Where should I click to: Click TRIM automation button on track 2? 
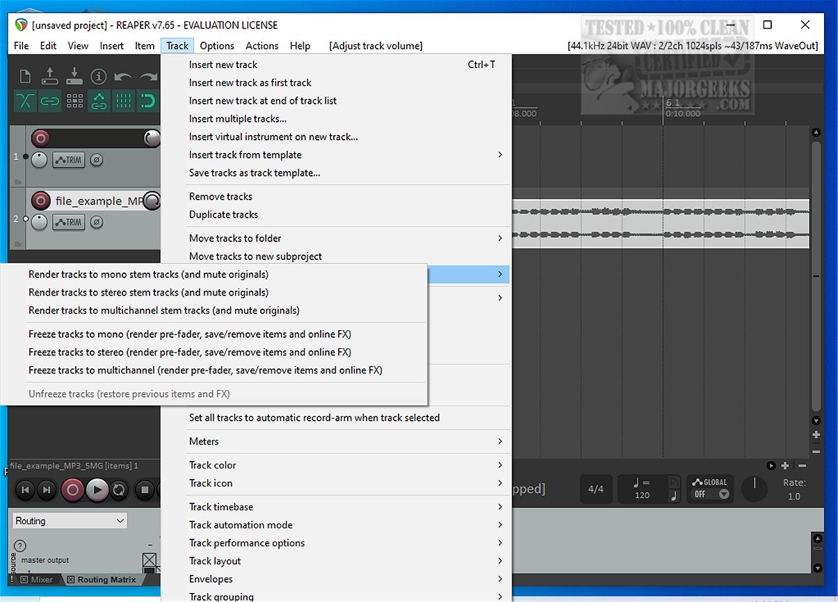click(69, 222)
